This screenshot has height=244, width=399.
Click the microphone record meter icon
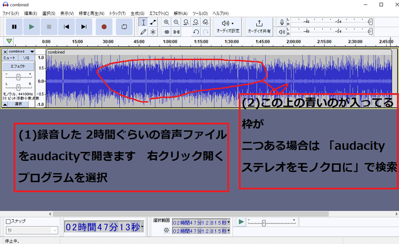282,22
